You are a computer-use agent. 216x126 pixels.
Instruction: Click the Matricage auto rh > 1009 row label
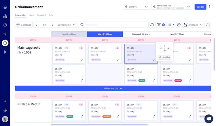[x=29, y=50]
